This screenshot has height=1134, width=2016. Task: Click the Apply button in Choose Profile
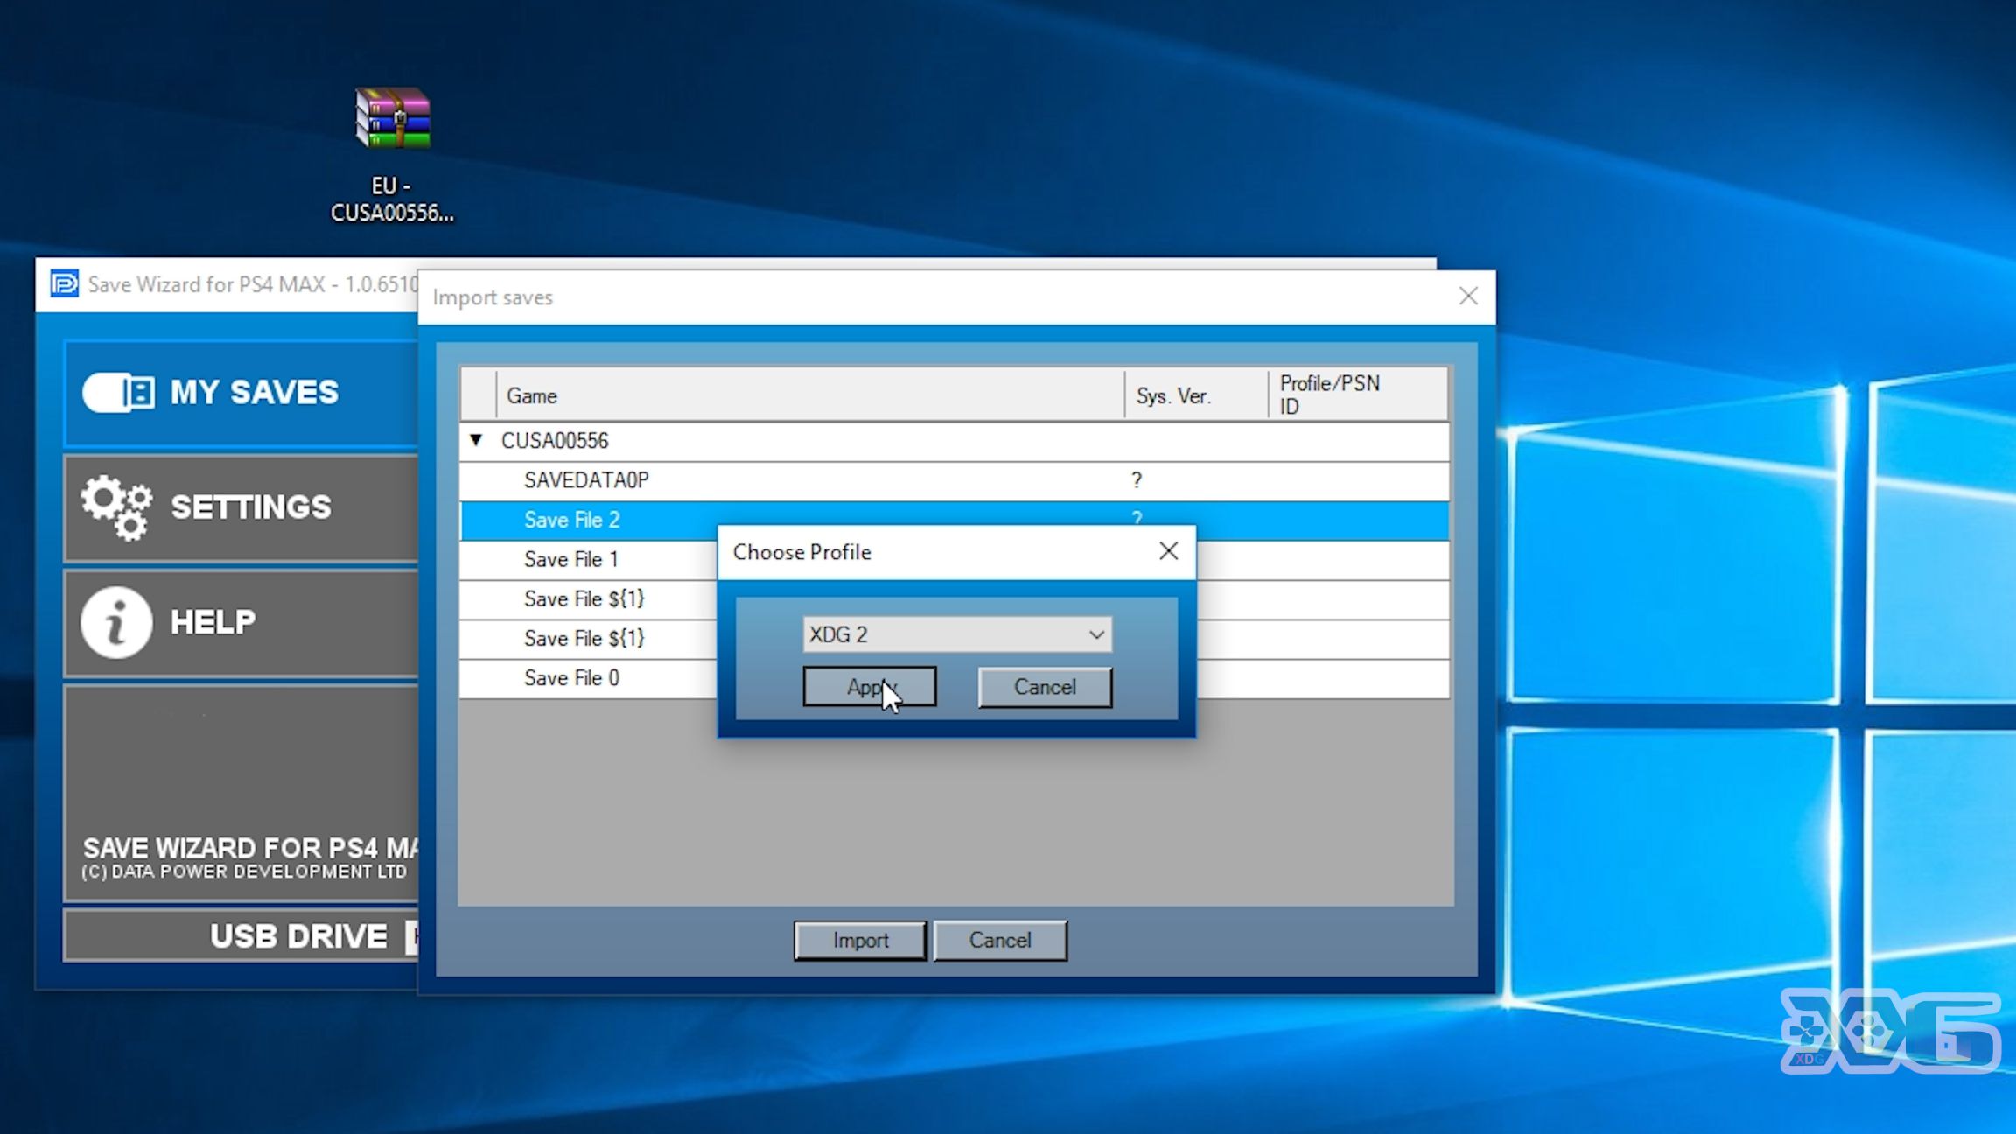pyautogui.click(x=870, y=687)
